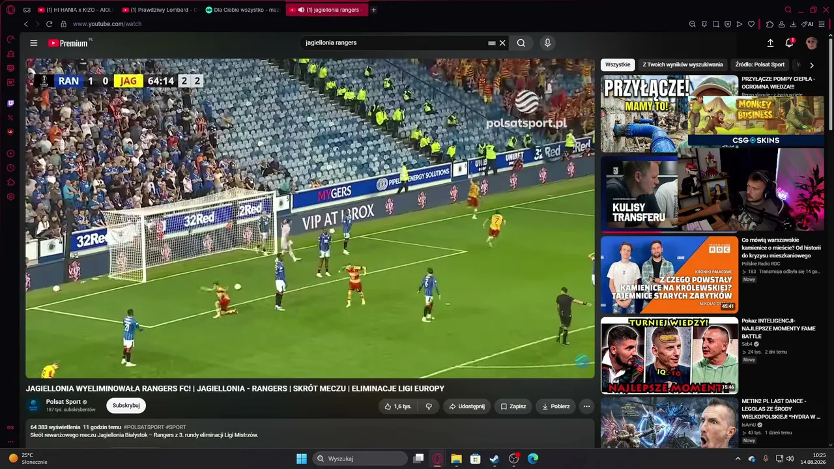
Task: Open the Opera GX main menu logo
Action: [x=10, y=10]
